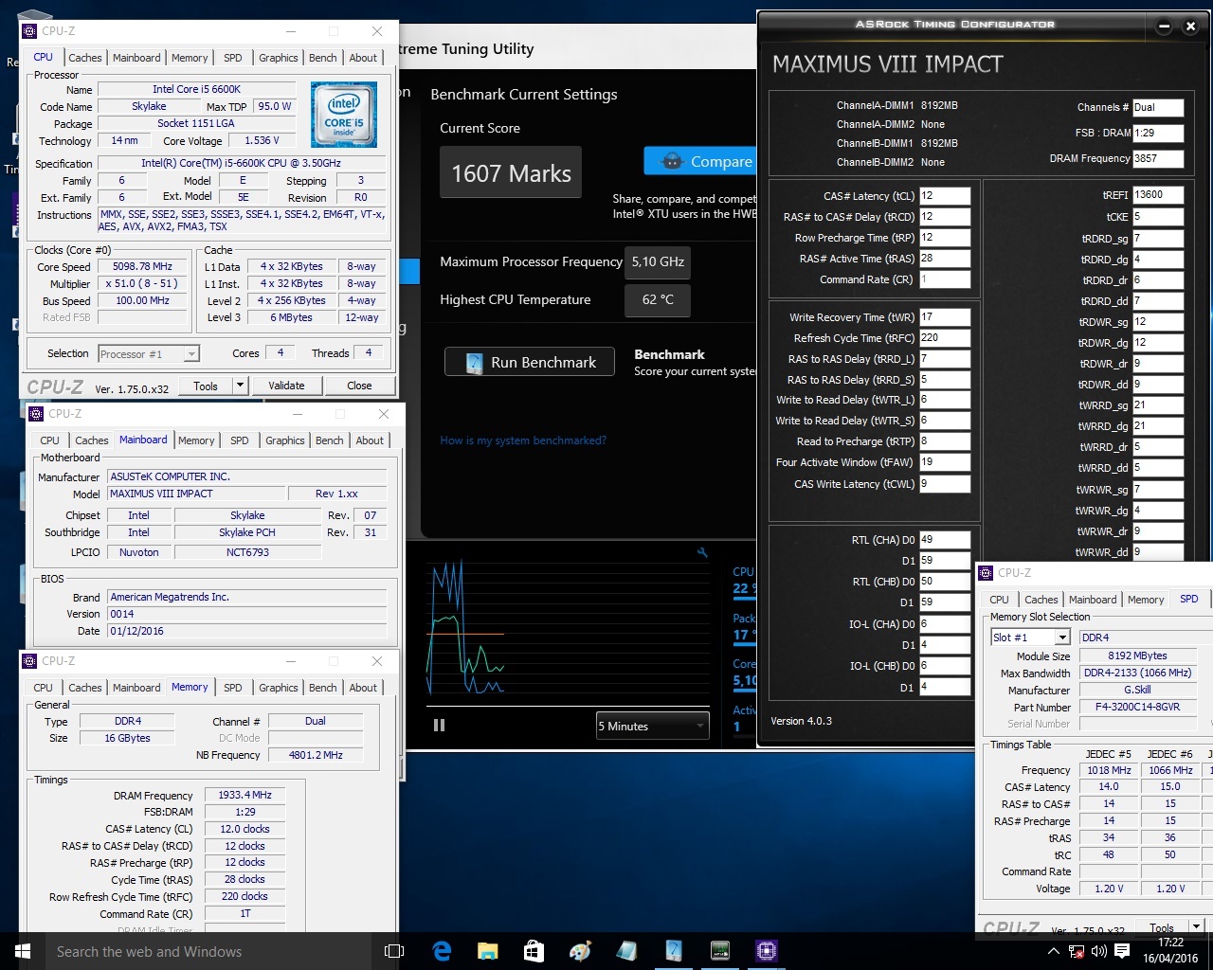Click Tools button in the CPU-Z CPU window
This screenshot has height=970, width=1213.
tap(206, 386)
